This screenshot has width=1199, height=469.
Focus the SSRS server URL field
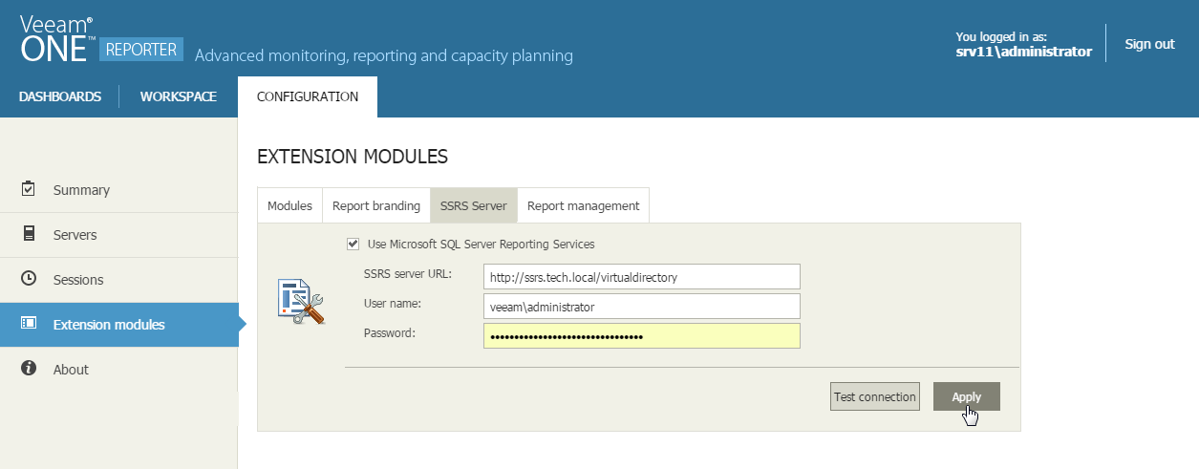coord(641,277)
